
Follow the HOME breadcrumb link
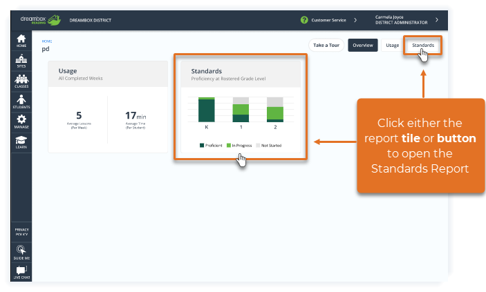[47, 41]
